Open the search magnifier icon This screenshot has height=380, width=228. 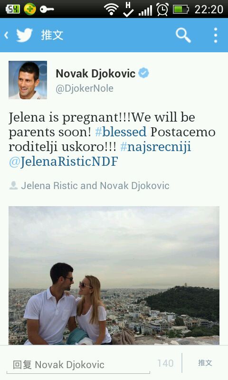point(183,35)
